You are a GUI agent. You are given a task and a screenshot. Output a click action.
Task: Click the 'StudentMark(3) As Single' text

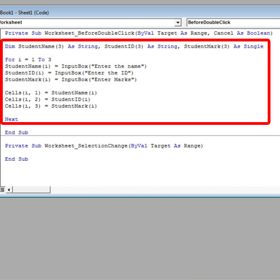click(224, 46)
